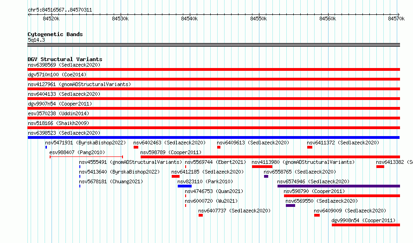This screenshot has height=243, width=413.
Task: Select nsv4555491 (gnomADStructuralVariants) label
Action: pos(130,162)
